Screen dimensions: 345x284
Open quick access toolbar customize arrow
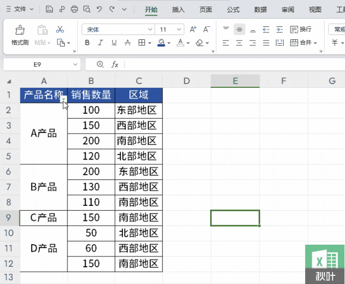[125, 9]
